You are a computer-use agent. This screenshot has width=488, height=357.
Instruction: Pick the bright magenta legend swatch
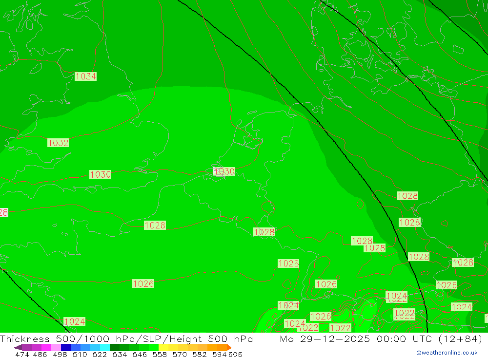point(46,347)
